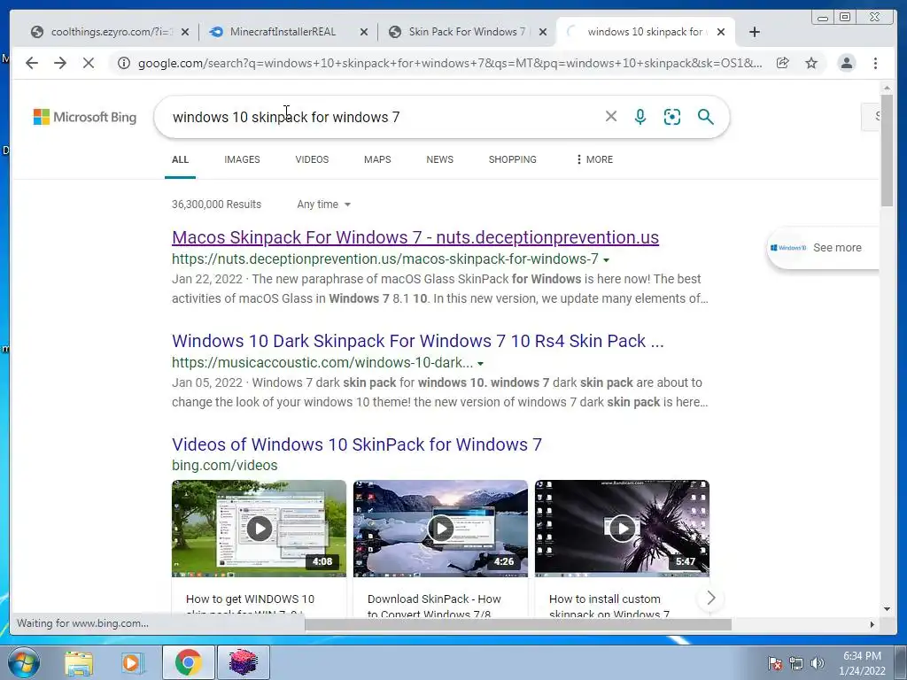907x680 pixels.
Task: Stop loading the current page
Action: click(89, 63)
